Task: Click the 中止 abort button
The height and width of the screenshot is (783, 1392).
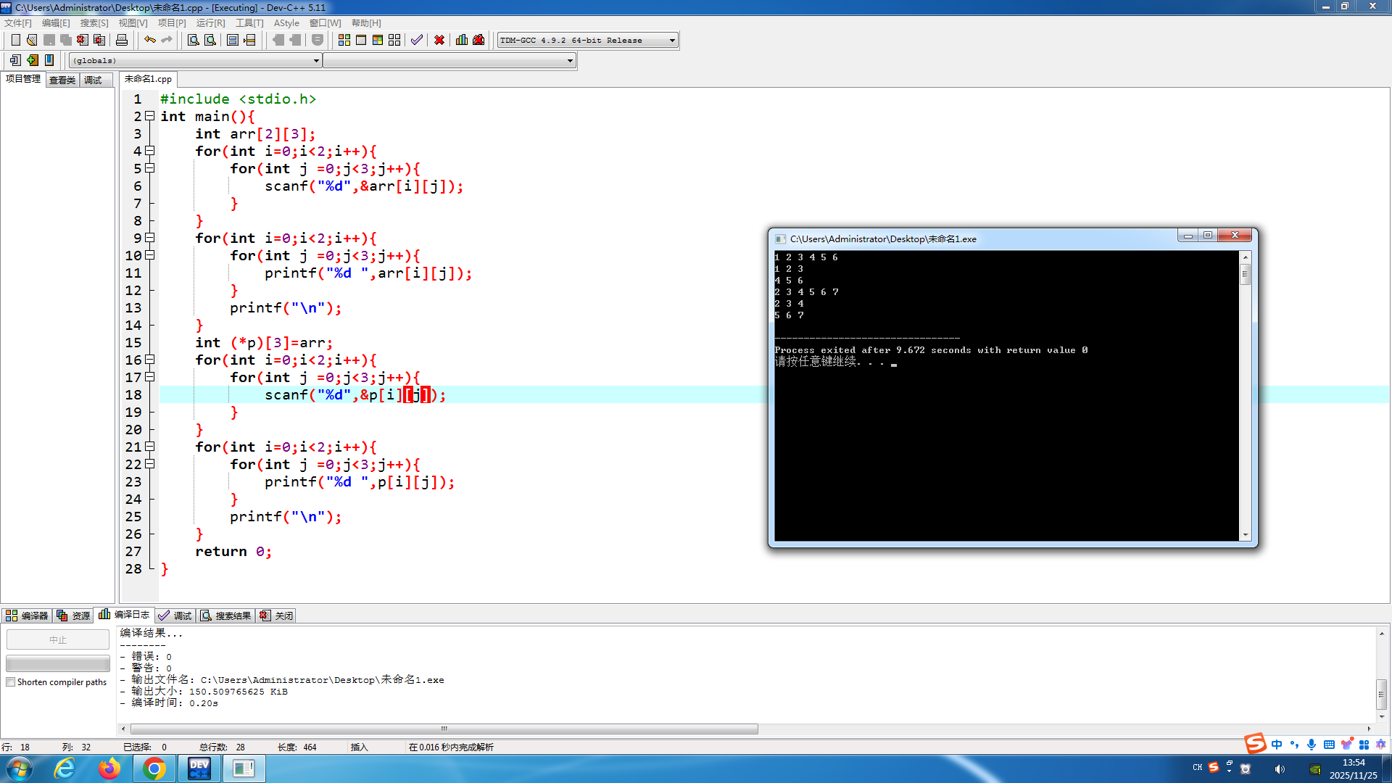Action: (x=58, y=639)
